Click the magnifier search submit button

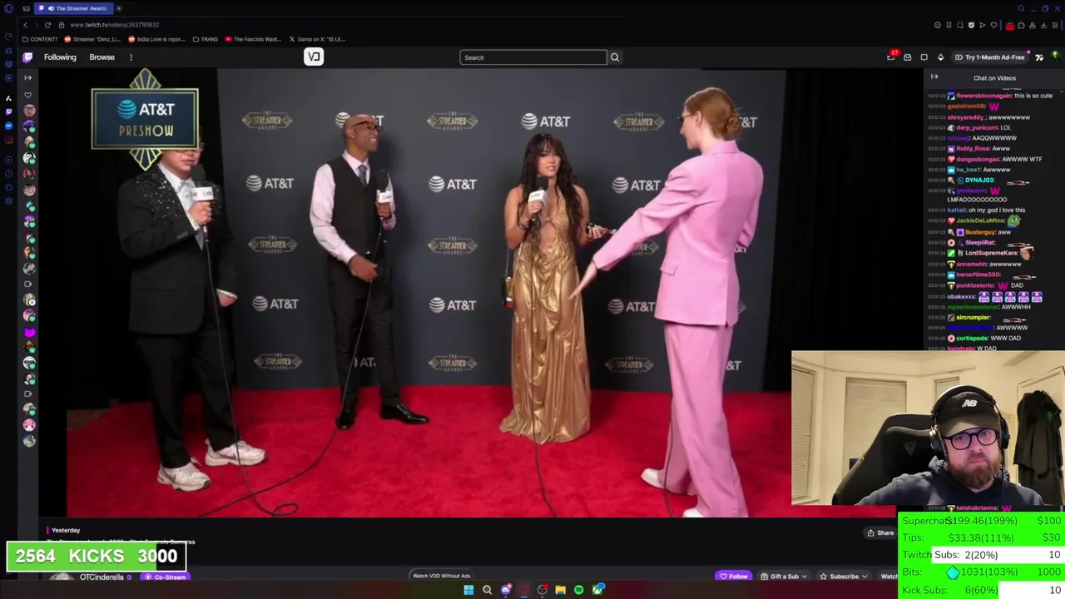click(x=615, y=57)
